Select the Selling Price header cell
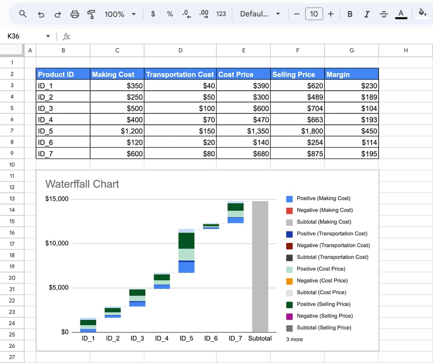This screenshot has height=363, width=433. [297, 74]
